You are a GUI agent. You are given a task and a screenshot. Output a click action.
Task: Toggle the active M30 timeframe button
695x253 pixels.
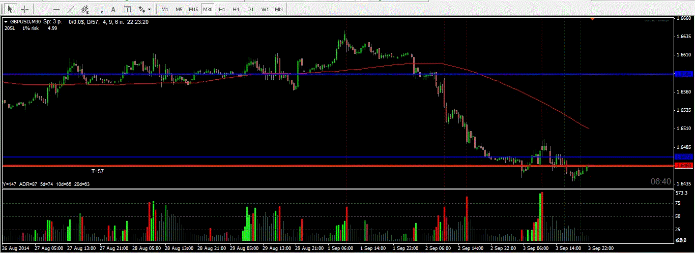click(x=208, y=9)
